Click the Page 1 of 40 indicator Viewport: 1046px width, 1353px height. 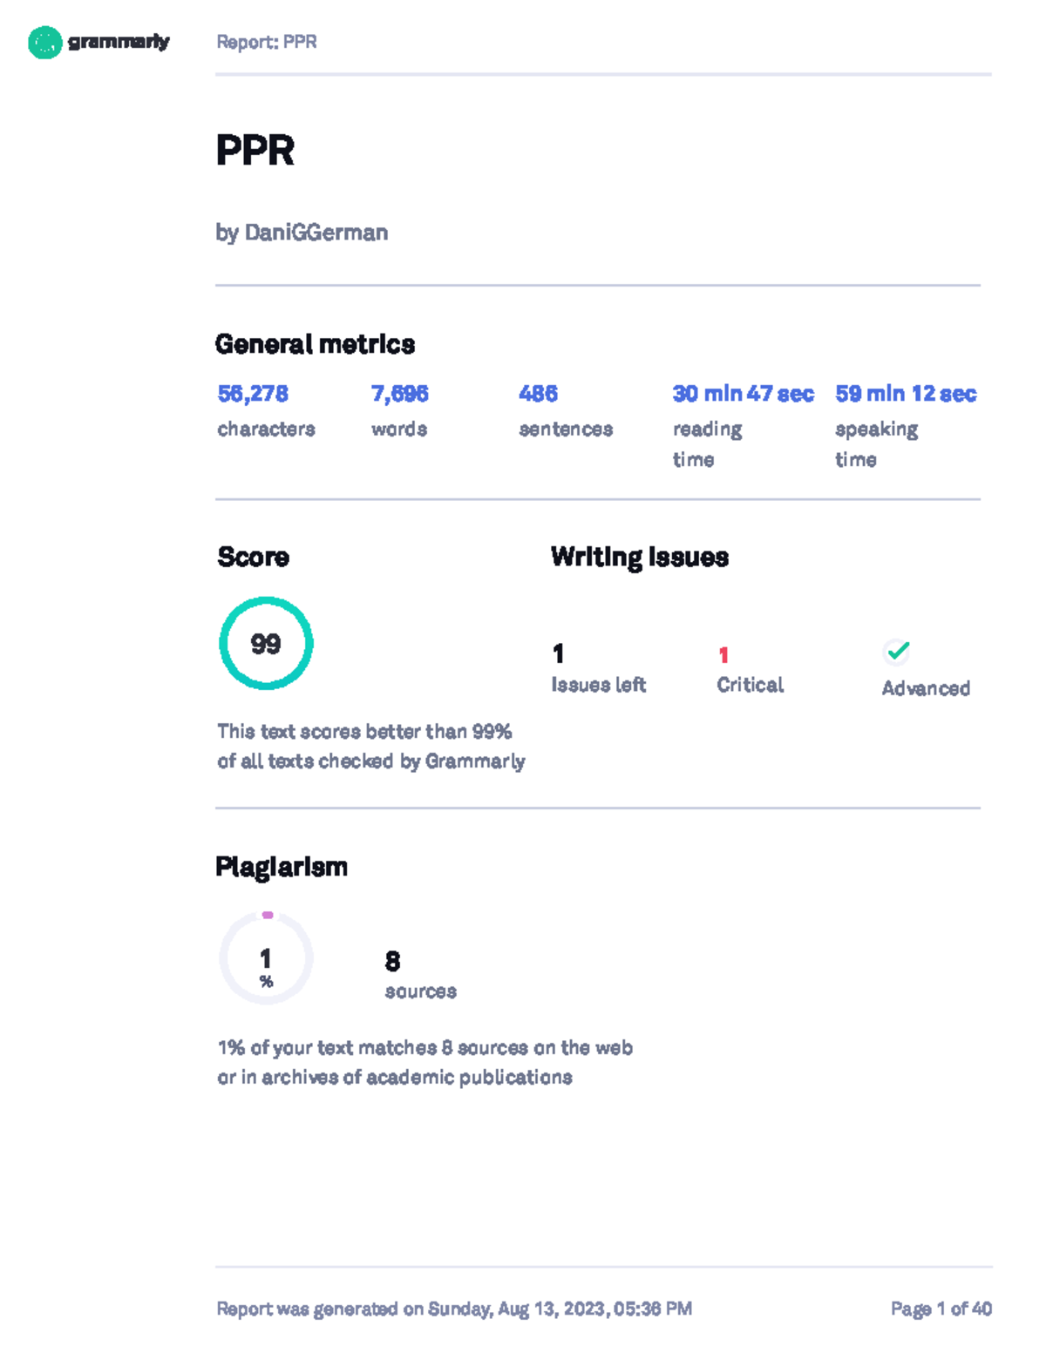941,1309
